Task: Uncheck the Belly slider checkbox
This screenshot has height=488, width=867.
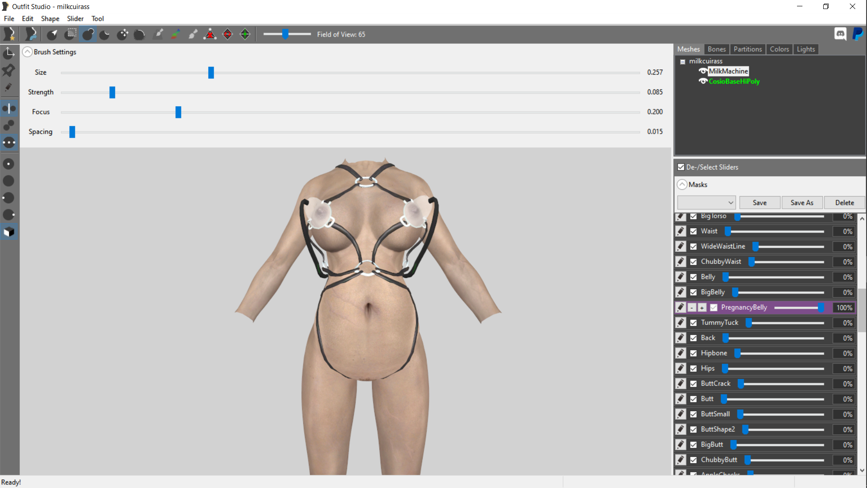Action: point(694,277)
